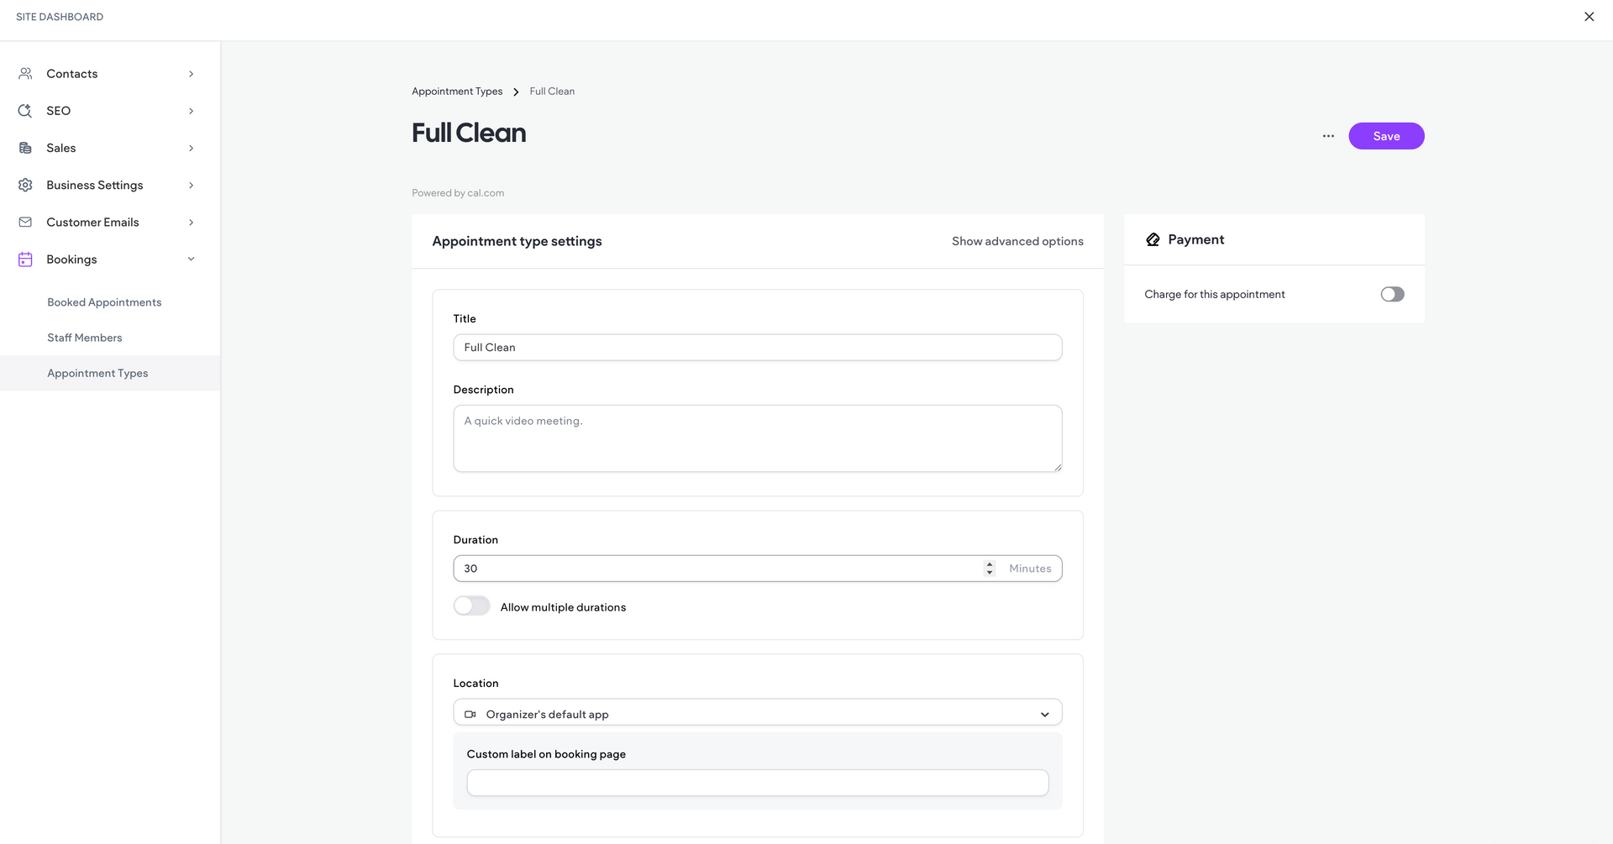The height and width of the screenshot is (844, 1613).
Task: Toggle Allow multiple durations
Action: [x=471, y=605]
